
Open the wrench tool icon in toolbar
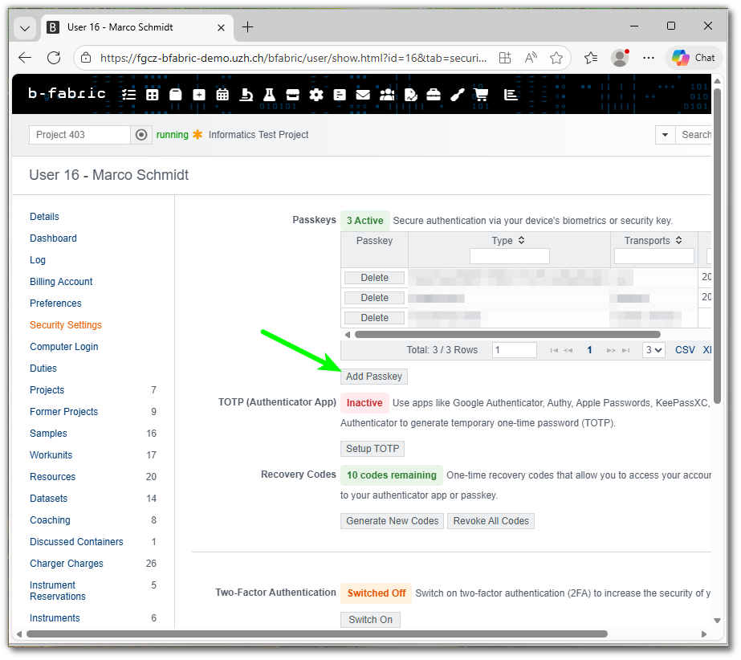coord(458,95)
